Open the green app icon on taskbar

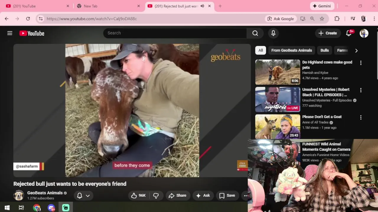[x=66, y=208]
